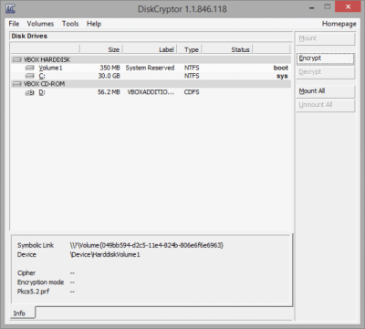The height and width of the screenshot is (329, 365).
Task: Click the VBOXADDITIO... label cell
Action: [151, 92]
